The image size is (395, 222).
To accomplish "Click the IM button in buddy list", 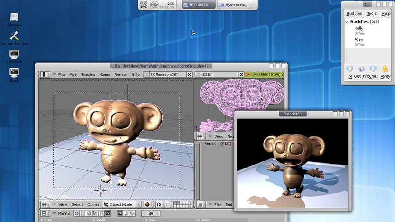I will click(350, 72).
